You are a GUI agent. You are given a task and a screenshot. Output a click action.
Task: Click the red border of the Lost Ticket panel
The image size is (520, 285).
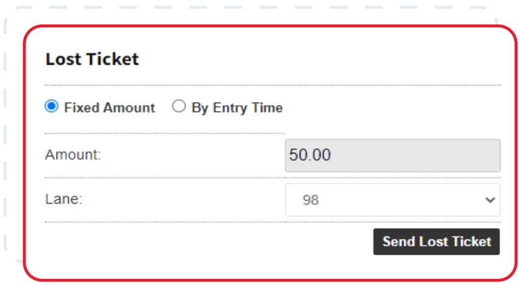tap(24, 152)
